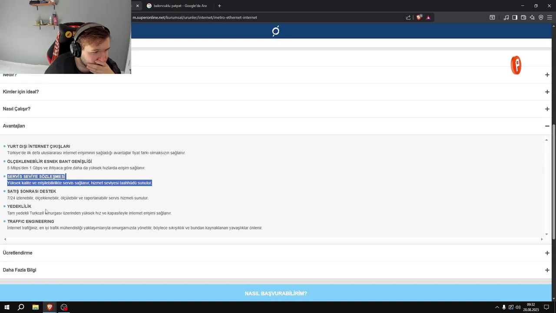This screenshot has height=313, width=556.
Task: Collapse the Avantajları section
Action: coord(276,126)
